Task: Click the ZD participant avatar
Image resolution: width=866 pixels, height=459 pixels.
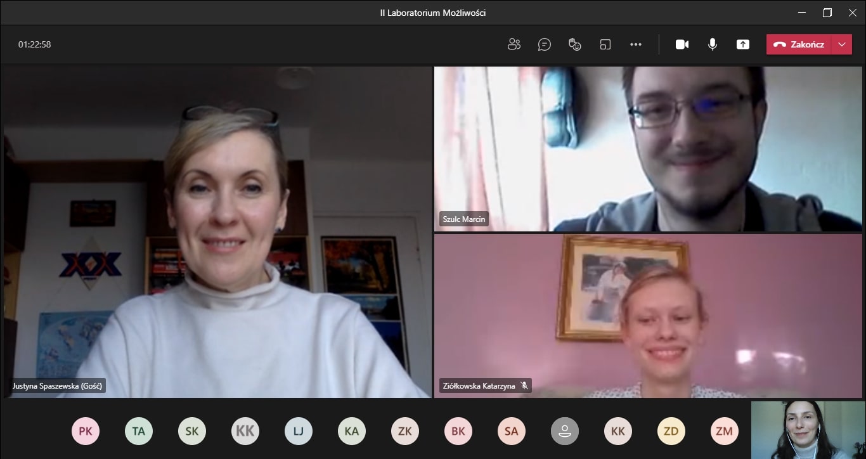Action: coord(671,432)
